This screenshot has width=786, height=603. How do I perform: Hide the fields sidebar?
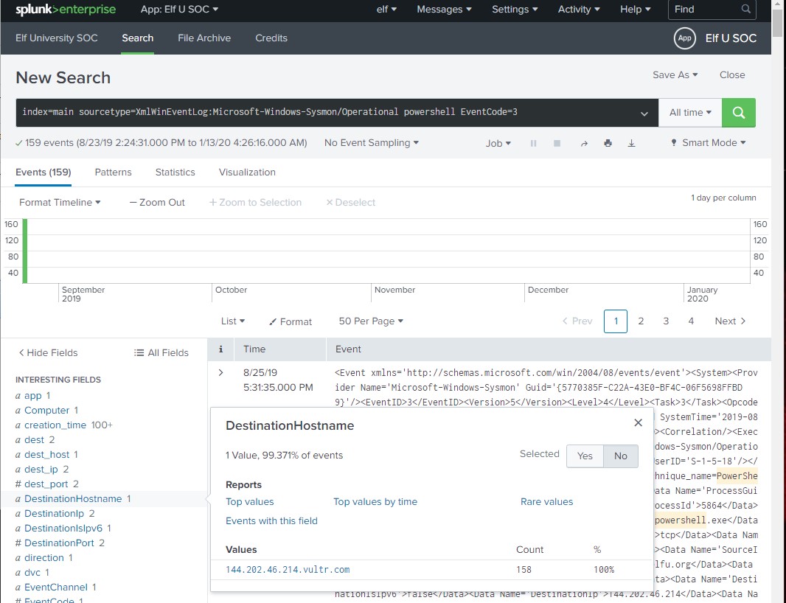pyautogui.click(x=48, y=352)
